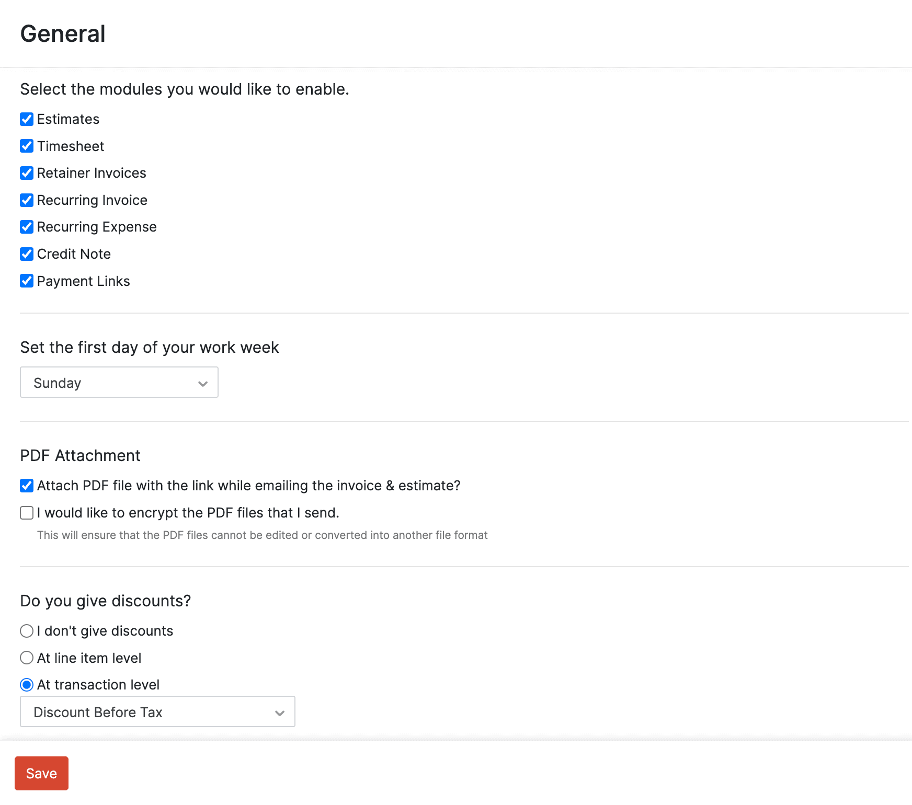Click the encrypt PDF files label
Image resolution: width=912 pixels, height=805 pixels.
point(188,513)
